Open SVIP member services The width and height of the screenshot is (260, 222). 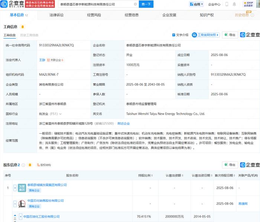coord(248,4)
